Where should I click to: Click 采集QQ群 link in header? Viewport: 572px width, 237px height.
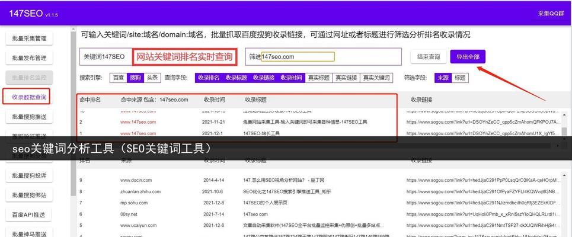point(551,13)
